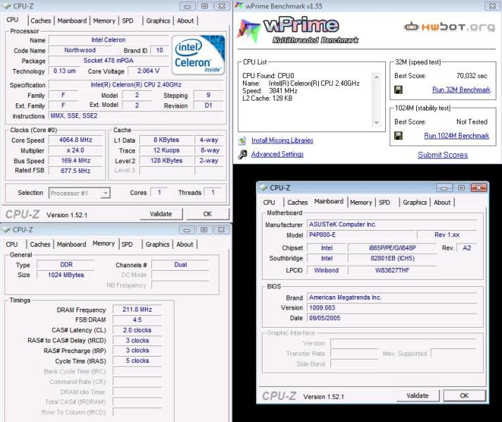Screen dimensions: 502x422
Task: Open SPD tab in top CPU-Z window
Action: pyautogui.click(x=127, y=21)
